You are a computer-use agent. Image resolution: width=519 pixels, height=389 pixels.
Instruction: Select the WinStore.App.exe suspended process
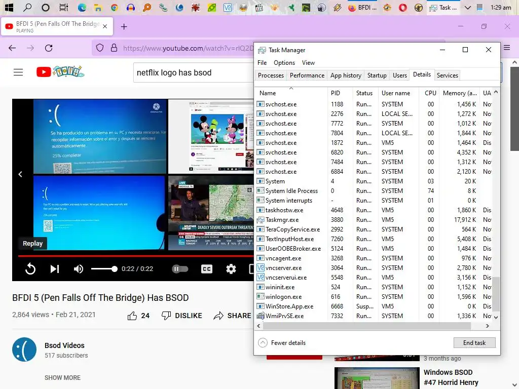tap(374, 306)
